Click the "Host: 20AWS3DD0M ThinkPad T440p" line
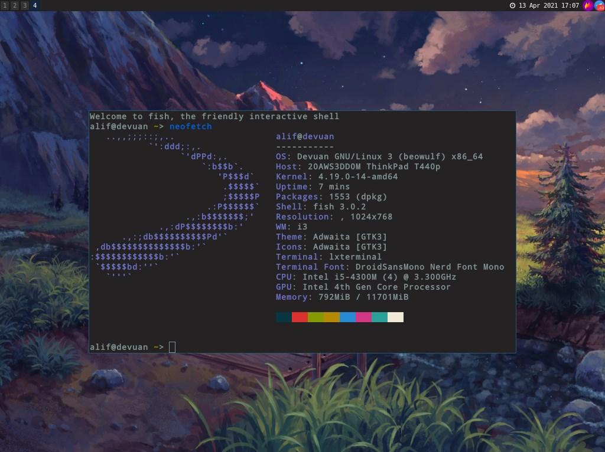605x452 pixels. pyautogui.click(x=358, y=166)
